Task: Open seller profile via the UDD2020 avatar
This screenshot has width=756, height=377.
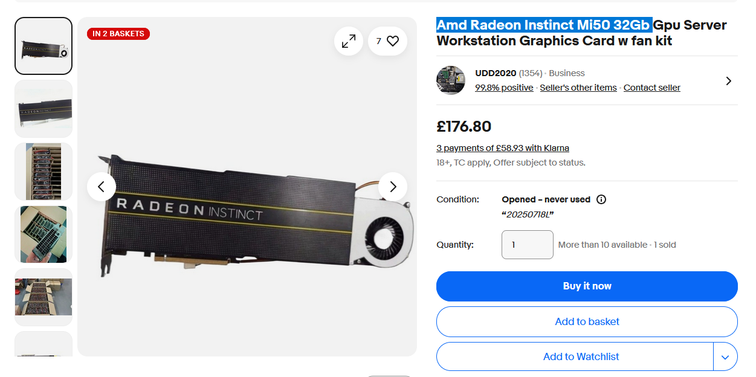Action: pos(451,80)
